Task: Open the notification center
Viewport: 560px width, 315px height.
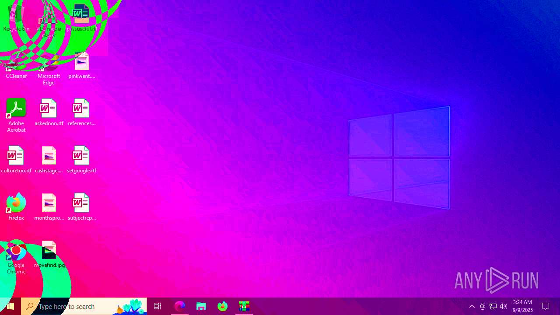Action: coord(546,306)
